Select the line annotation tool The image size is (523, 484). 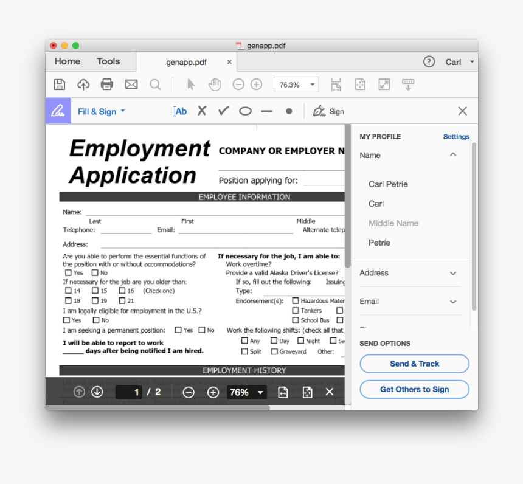coord(266,111)
